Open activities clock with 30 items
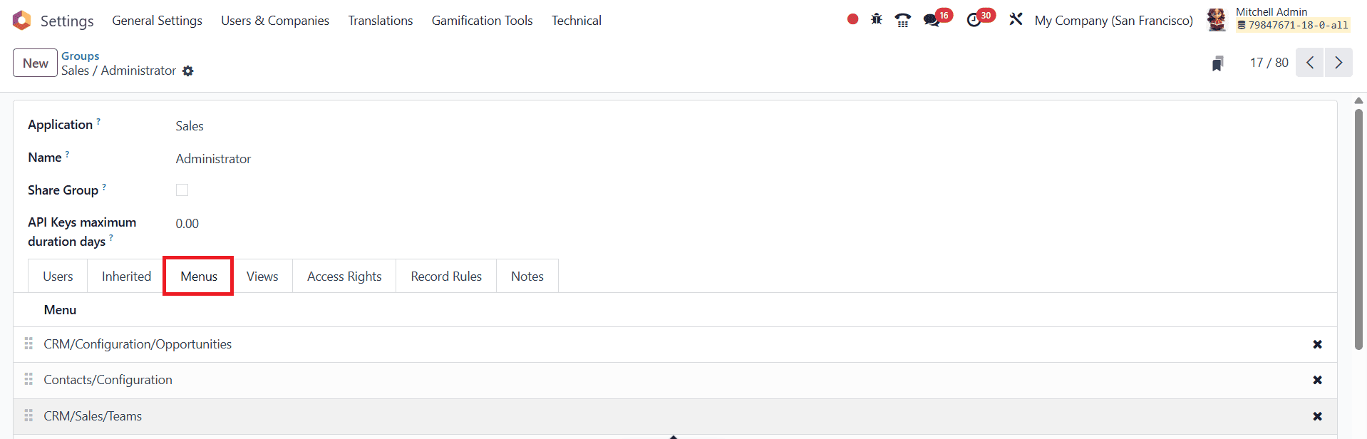 coord(980,19)
